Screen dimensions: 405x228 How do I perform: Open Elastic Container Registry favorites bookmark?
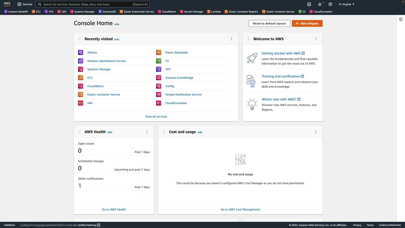[x=241, y=12]
